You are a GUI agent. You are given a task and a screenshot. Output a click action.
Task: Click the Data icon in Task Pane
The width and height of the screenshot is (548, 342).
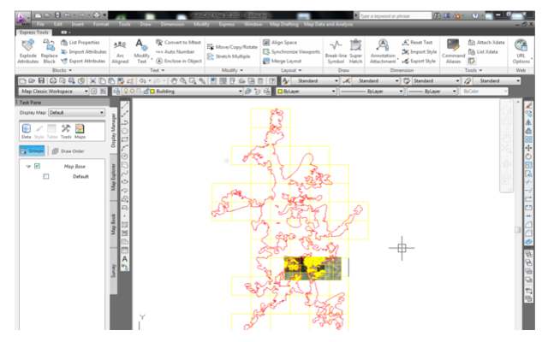(x=27, y=131)
